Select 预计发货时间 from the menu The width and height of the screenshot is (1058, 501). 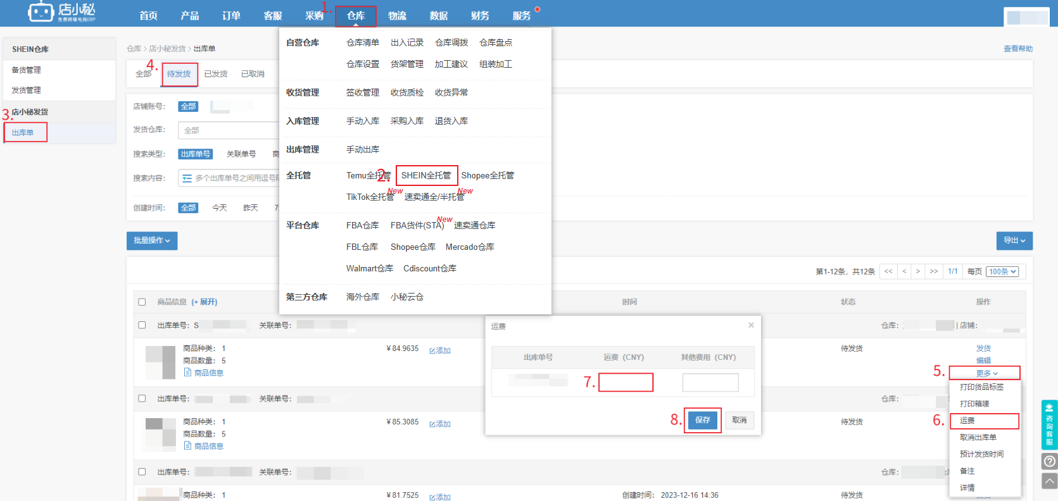point(982,454)
